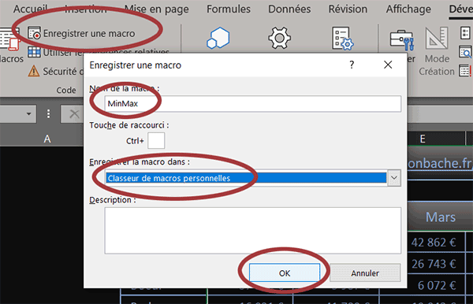
Task: Click the Propriétés icon in ribbon
Action: tap(465, 33)
